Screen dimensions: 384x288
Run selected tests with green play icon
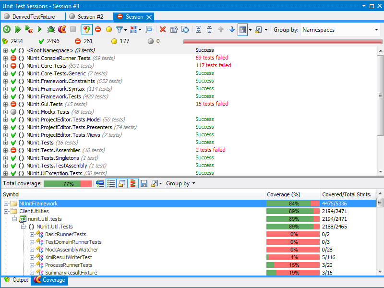point(40,30)
